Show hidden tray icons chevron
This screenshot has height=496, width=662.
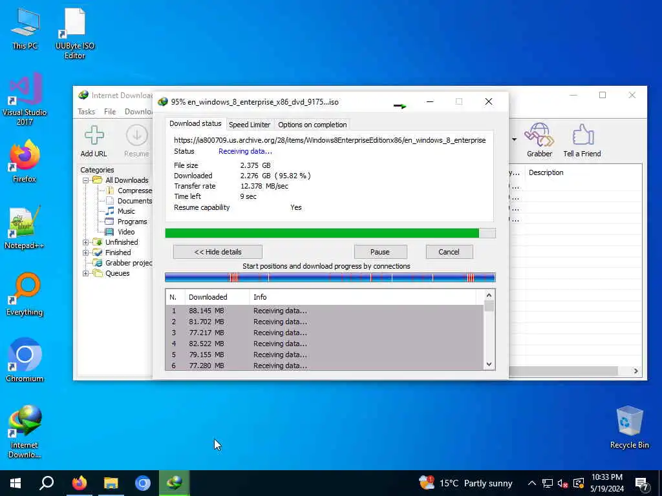tap(532, 483)
